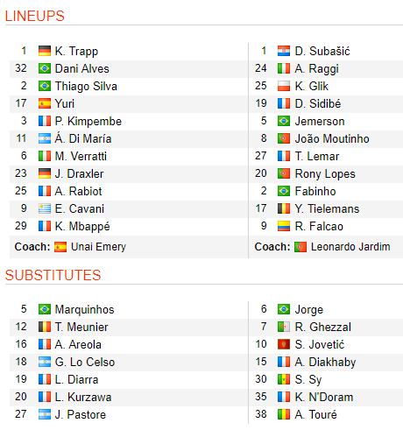Click the LINEUPS section heading
This screenshot has height=430, width=403.
[35, 16]
